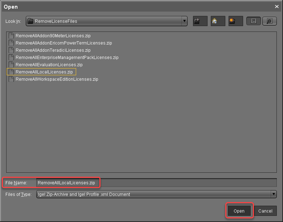Select the highlighted RemoveAllLocalLicenses.zip entry
This screenshot has width=283, height=222.
point(44,72)
